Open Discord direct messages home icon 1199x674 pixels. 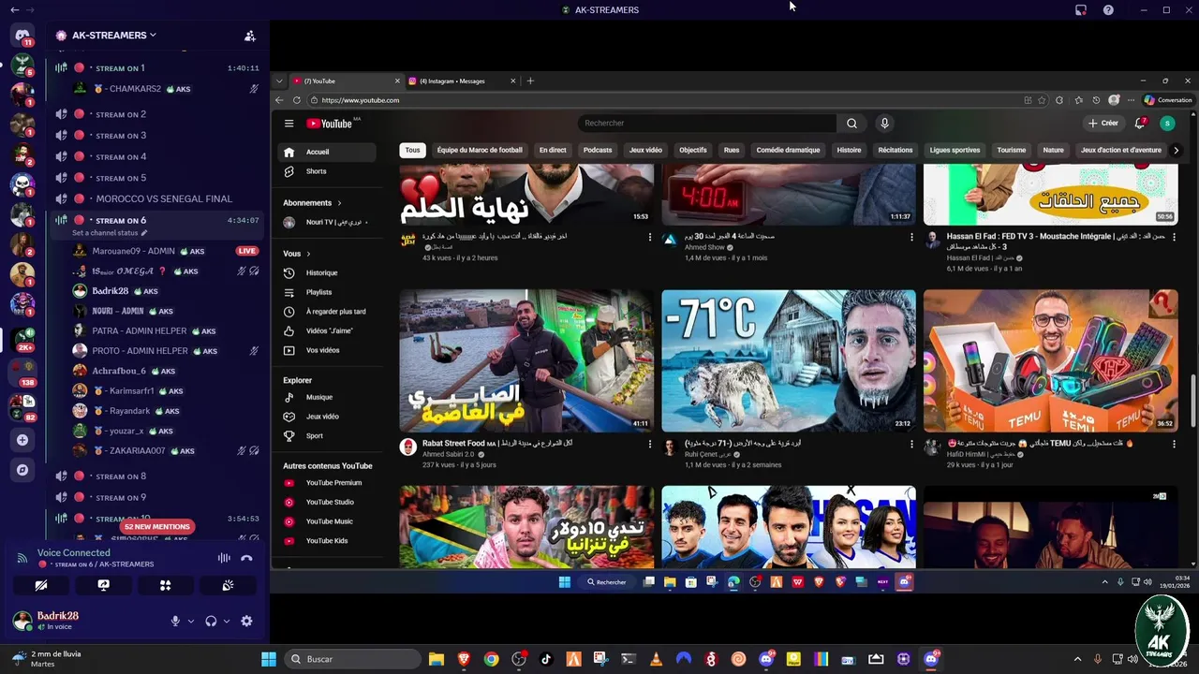pyautogui.click(x=22, y=35)
